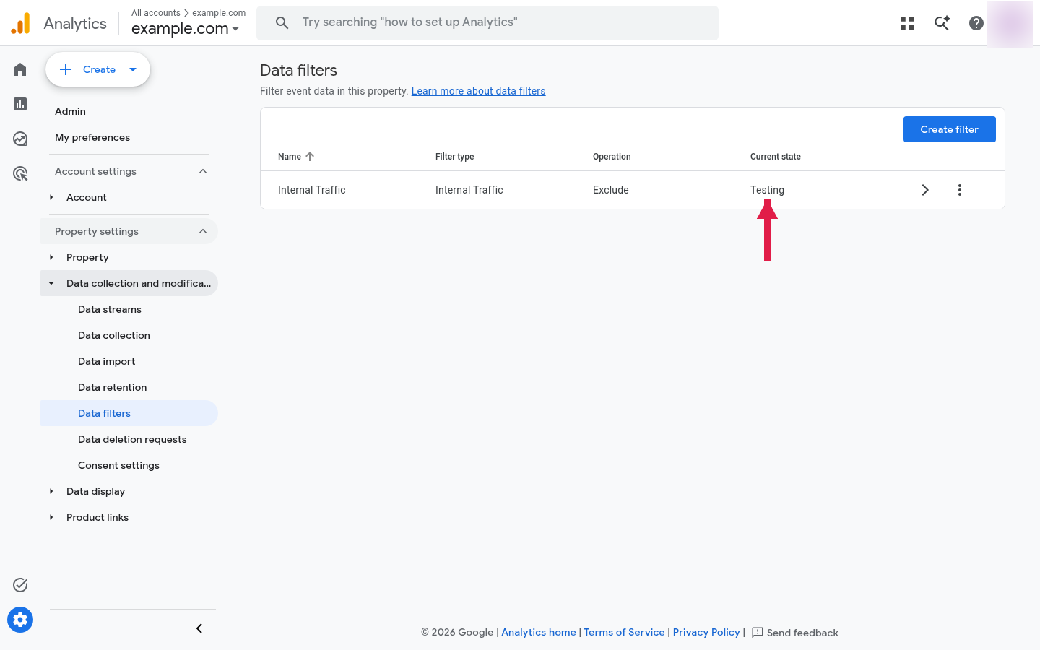The width and height of the screenshot is (1040, 650).
Task: Sort by Name using arrow icon
Action: 310,156
